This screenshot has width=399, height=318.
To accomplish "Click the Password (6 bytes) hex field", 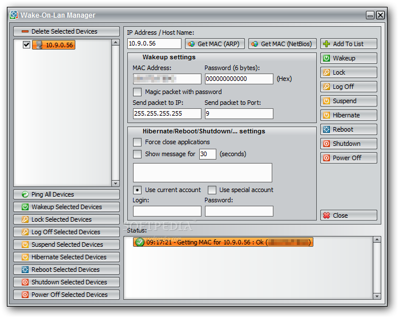I will [239, 79].
